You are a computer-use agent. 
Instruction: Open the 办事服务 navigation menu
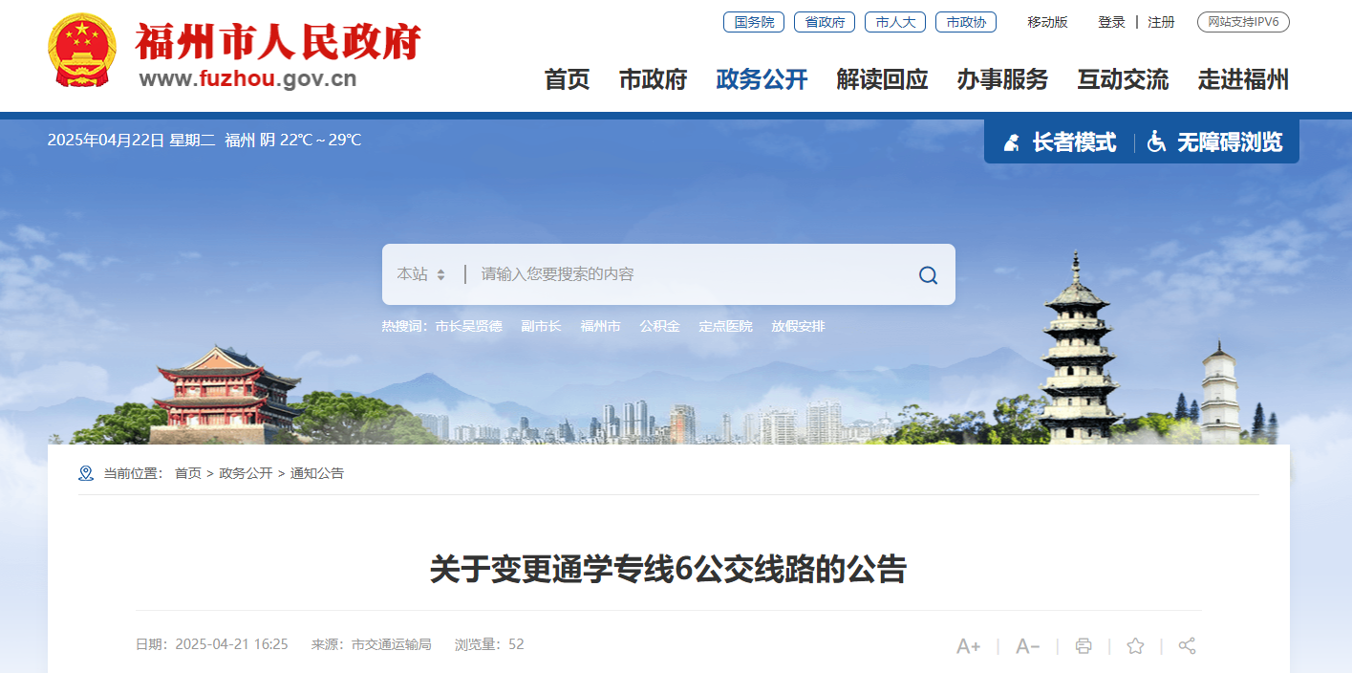[1002, 80]
